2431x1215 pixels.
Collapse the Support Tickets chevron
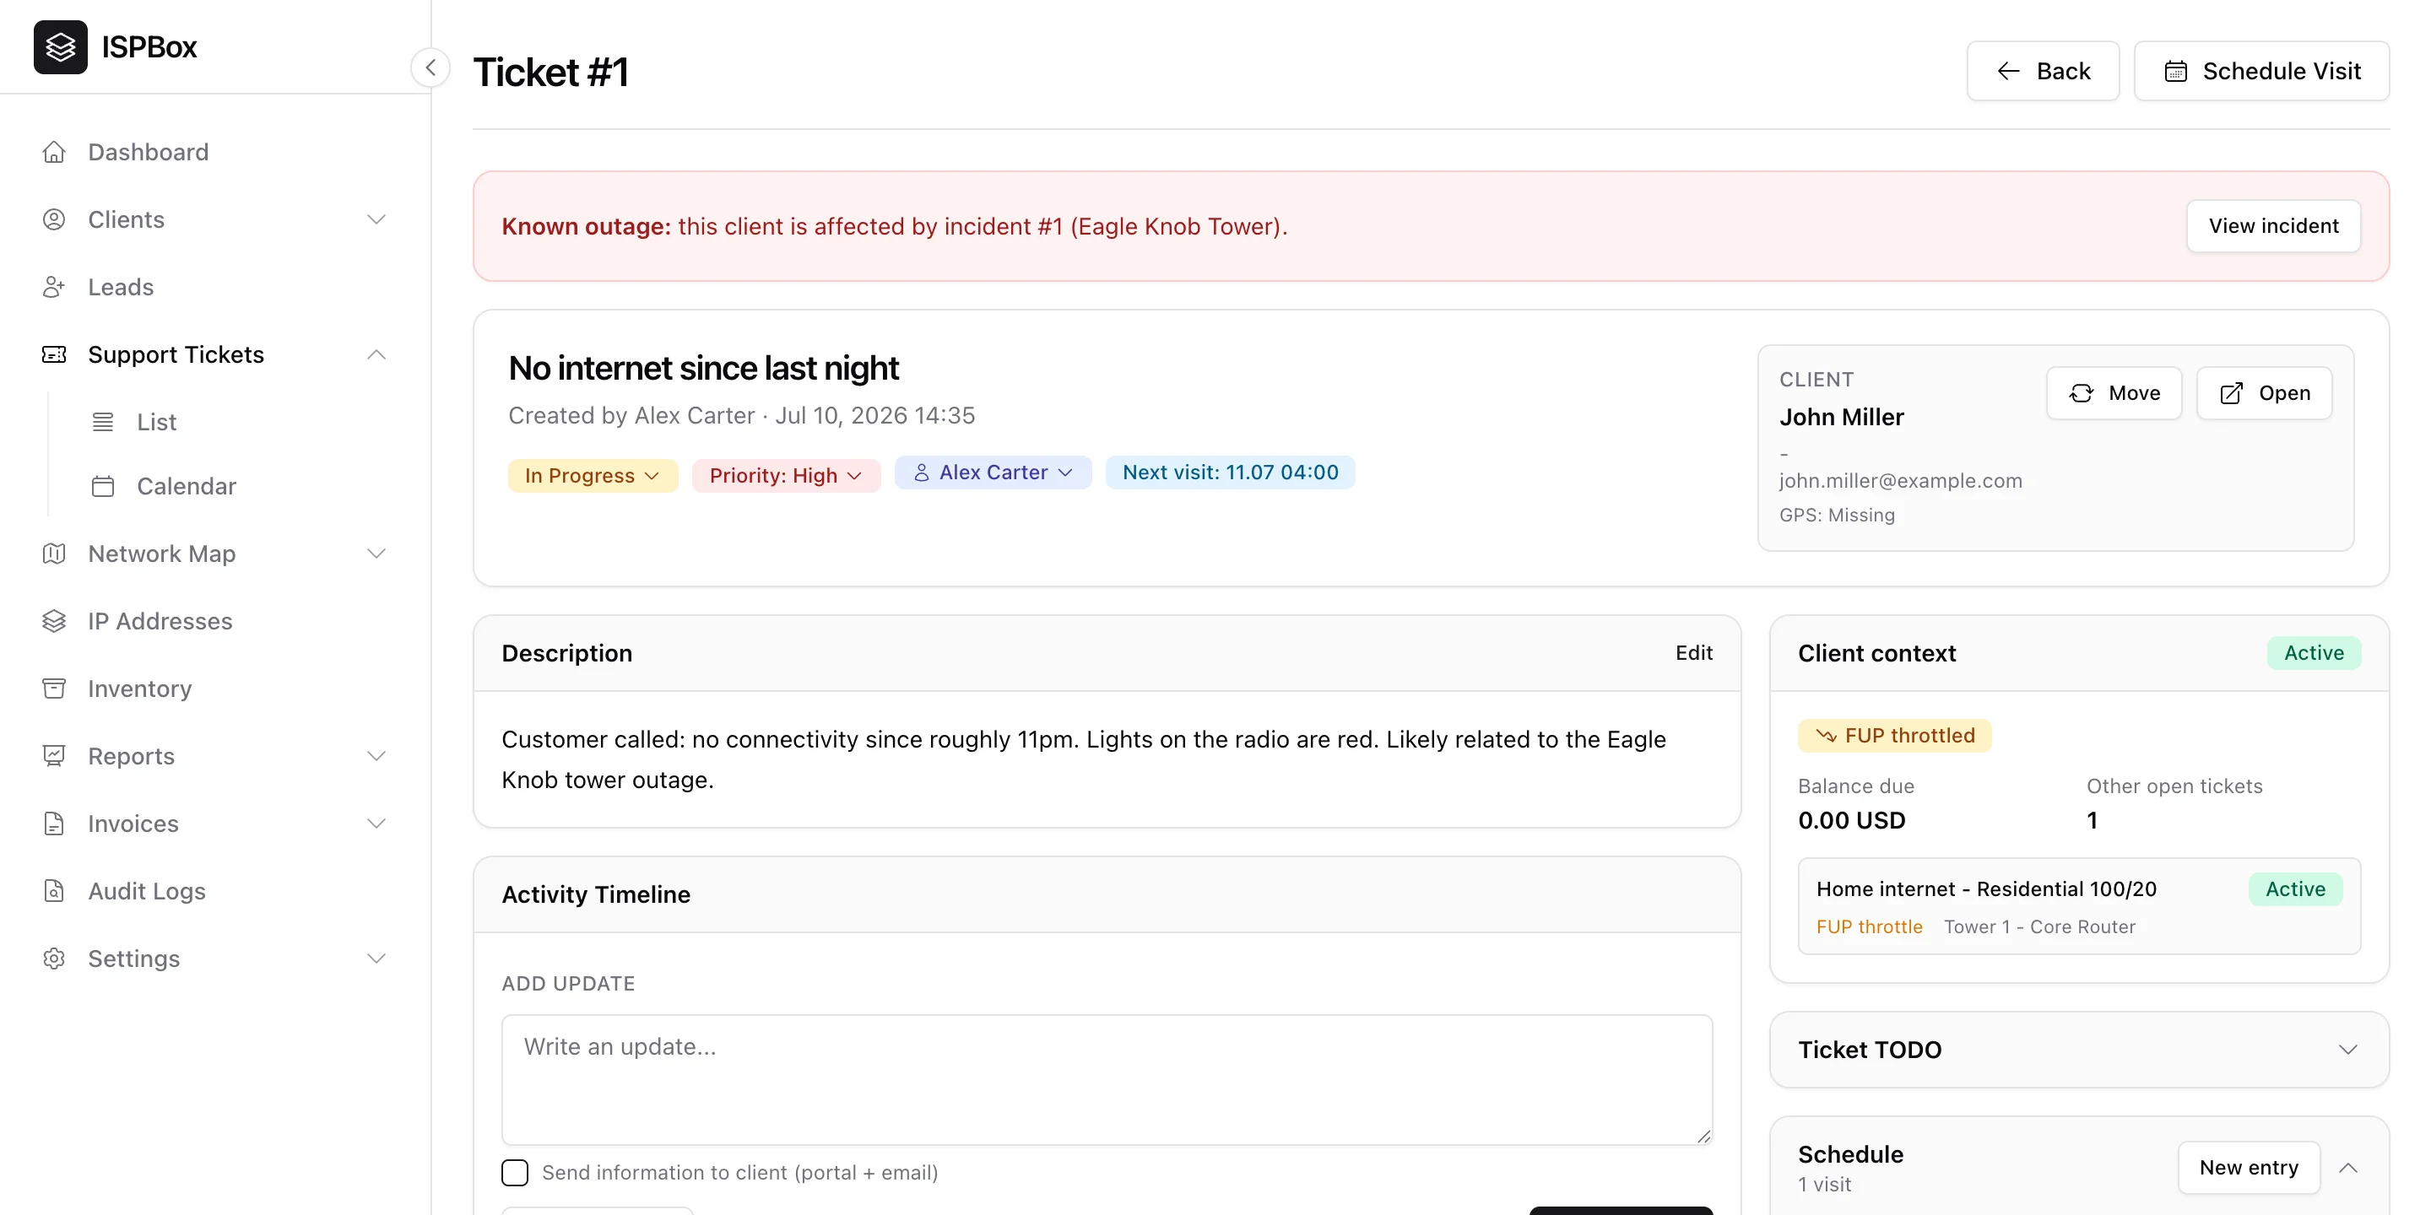click(x=376, y=354)
